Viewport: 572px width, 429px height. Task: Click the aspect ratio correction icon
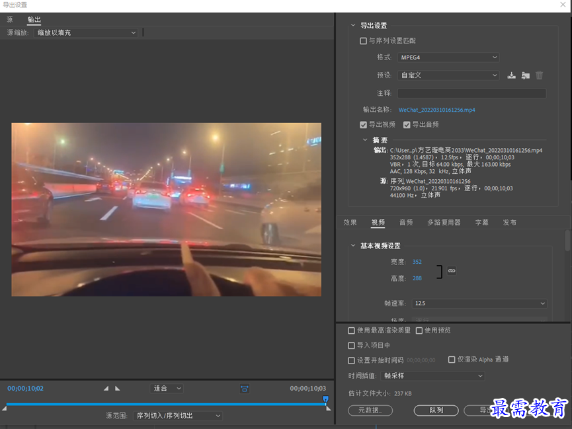point(245,389)
